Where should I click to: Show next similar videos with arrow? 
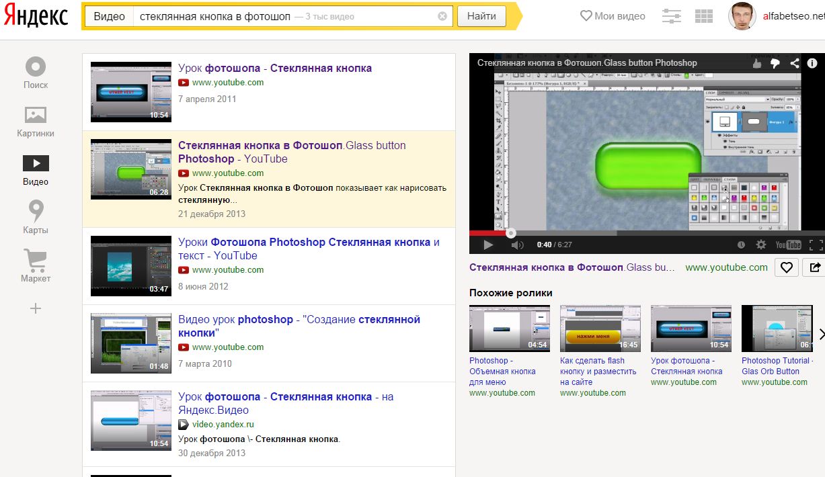coord(821,335)
